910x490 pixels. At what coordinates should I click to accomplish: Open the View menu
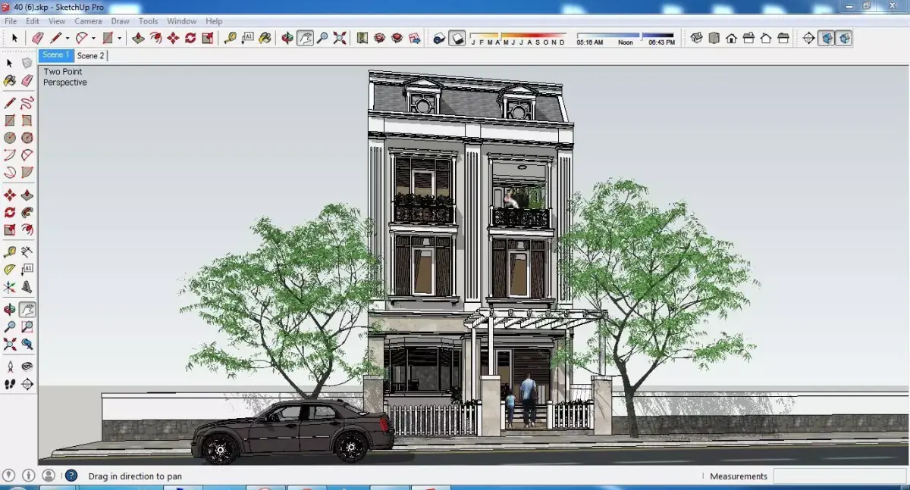57,21
